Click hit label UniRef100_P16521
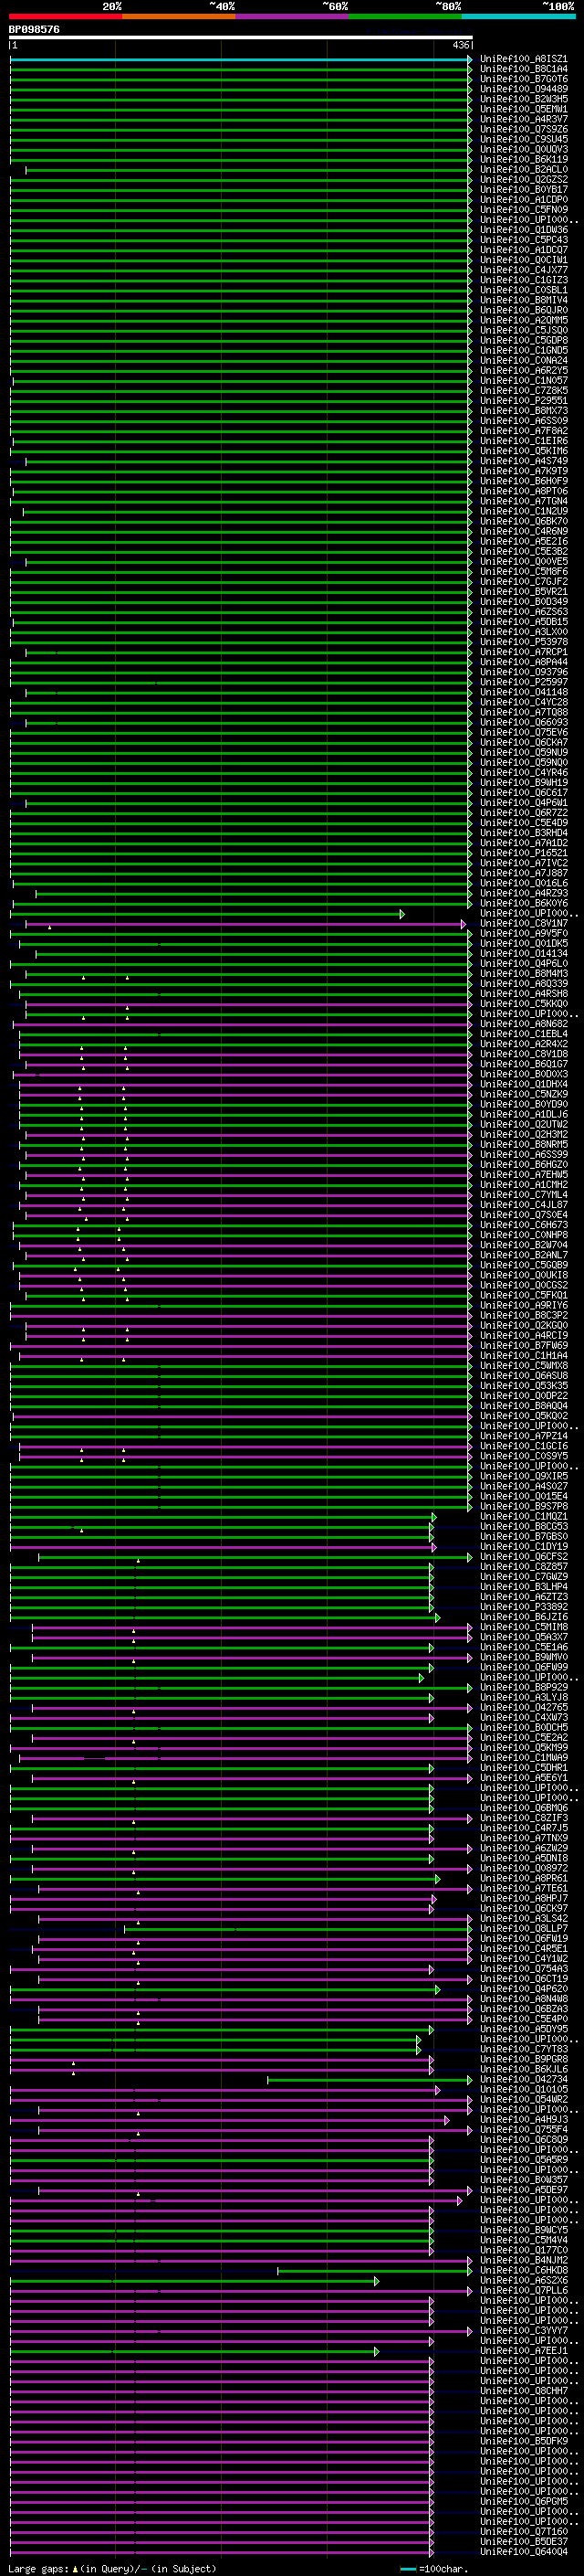Image resolution: width=584 pixels, height=2576 pixels. 523,853
